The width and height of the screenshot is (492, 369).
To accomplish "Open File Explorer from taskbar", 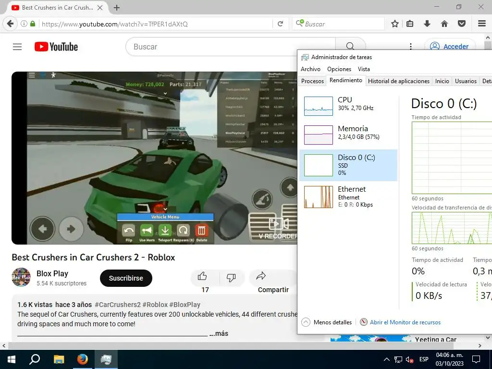I will click(59, 359).
